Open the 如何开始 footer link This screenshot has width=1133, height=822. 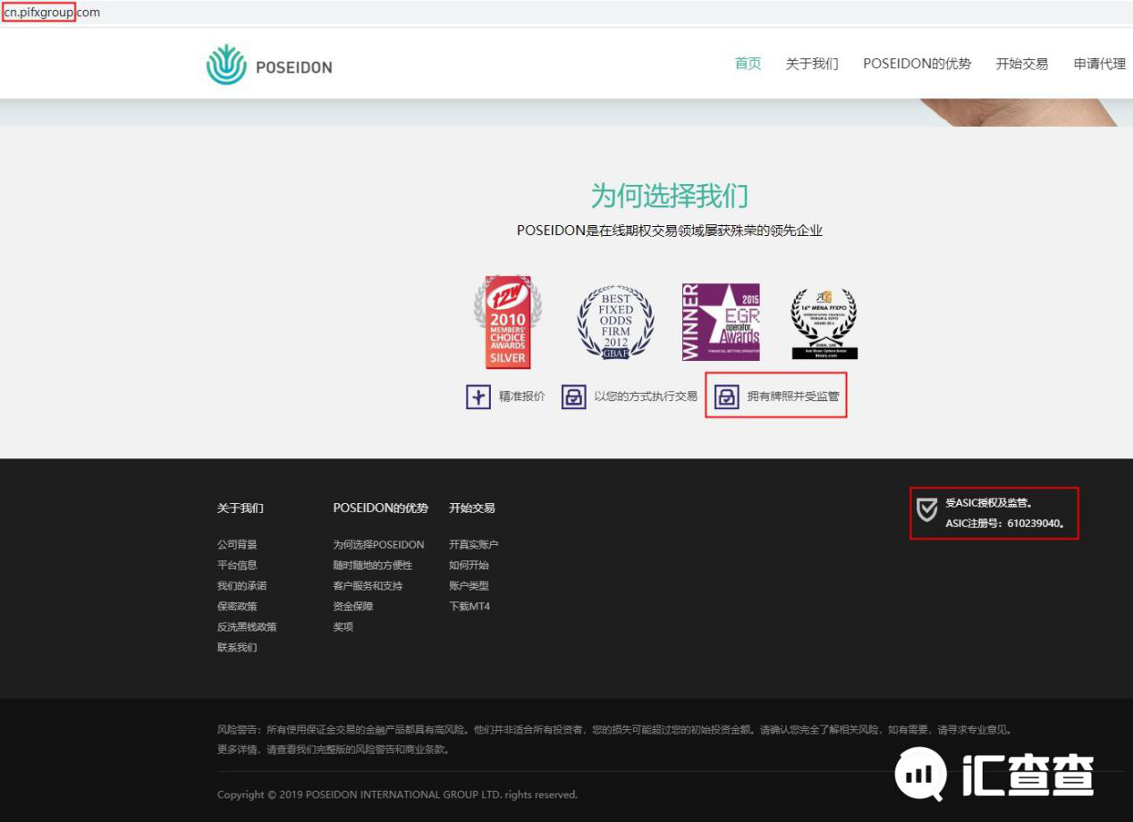[x=469, y=565]
